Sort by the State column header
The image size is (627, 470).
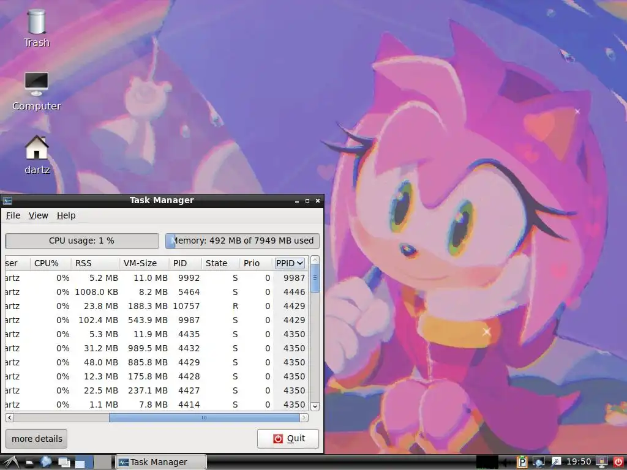(x=220, y=263)
